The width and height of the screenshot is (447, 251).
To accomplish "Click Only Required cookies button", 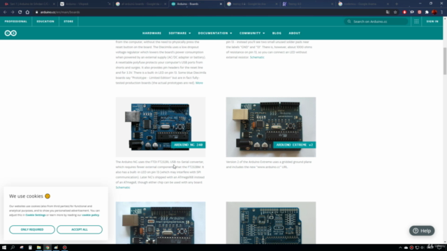I will tap(32, 229).
